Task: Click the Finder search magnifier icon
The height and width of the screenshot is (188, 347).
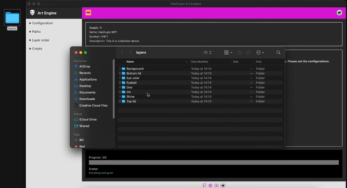Action: 278,52
